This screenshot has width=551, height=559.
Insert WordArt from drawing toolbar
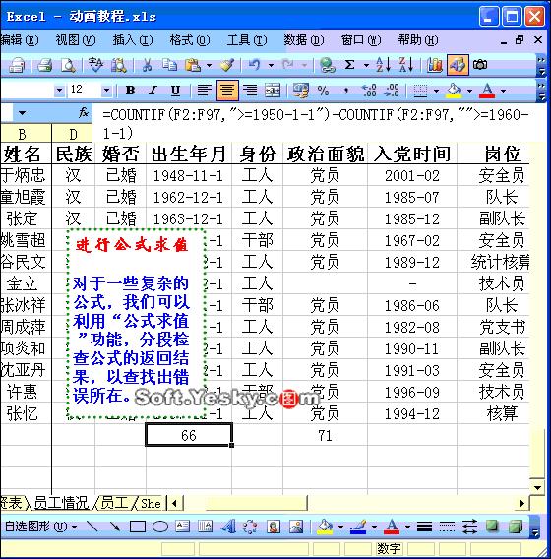click(228, 527)
